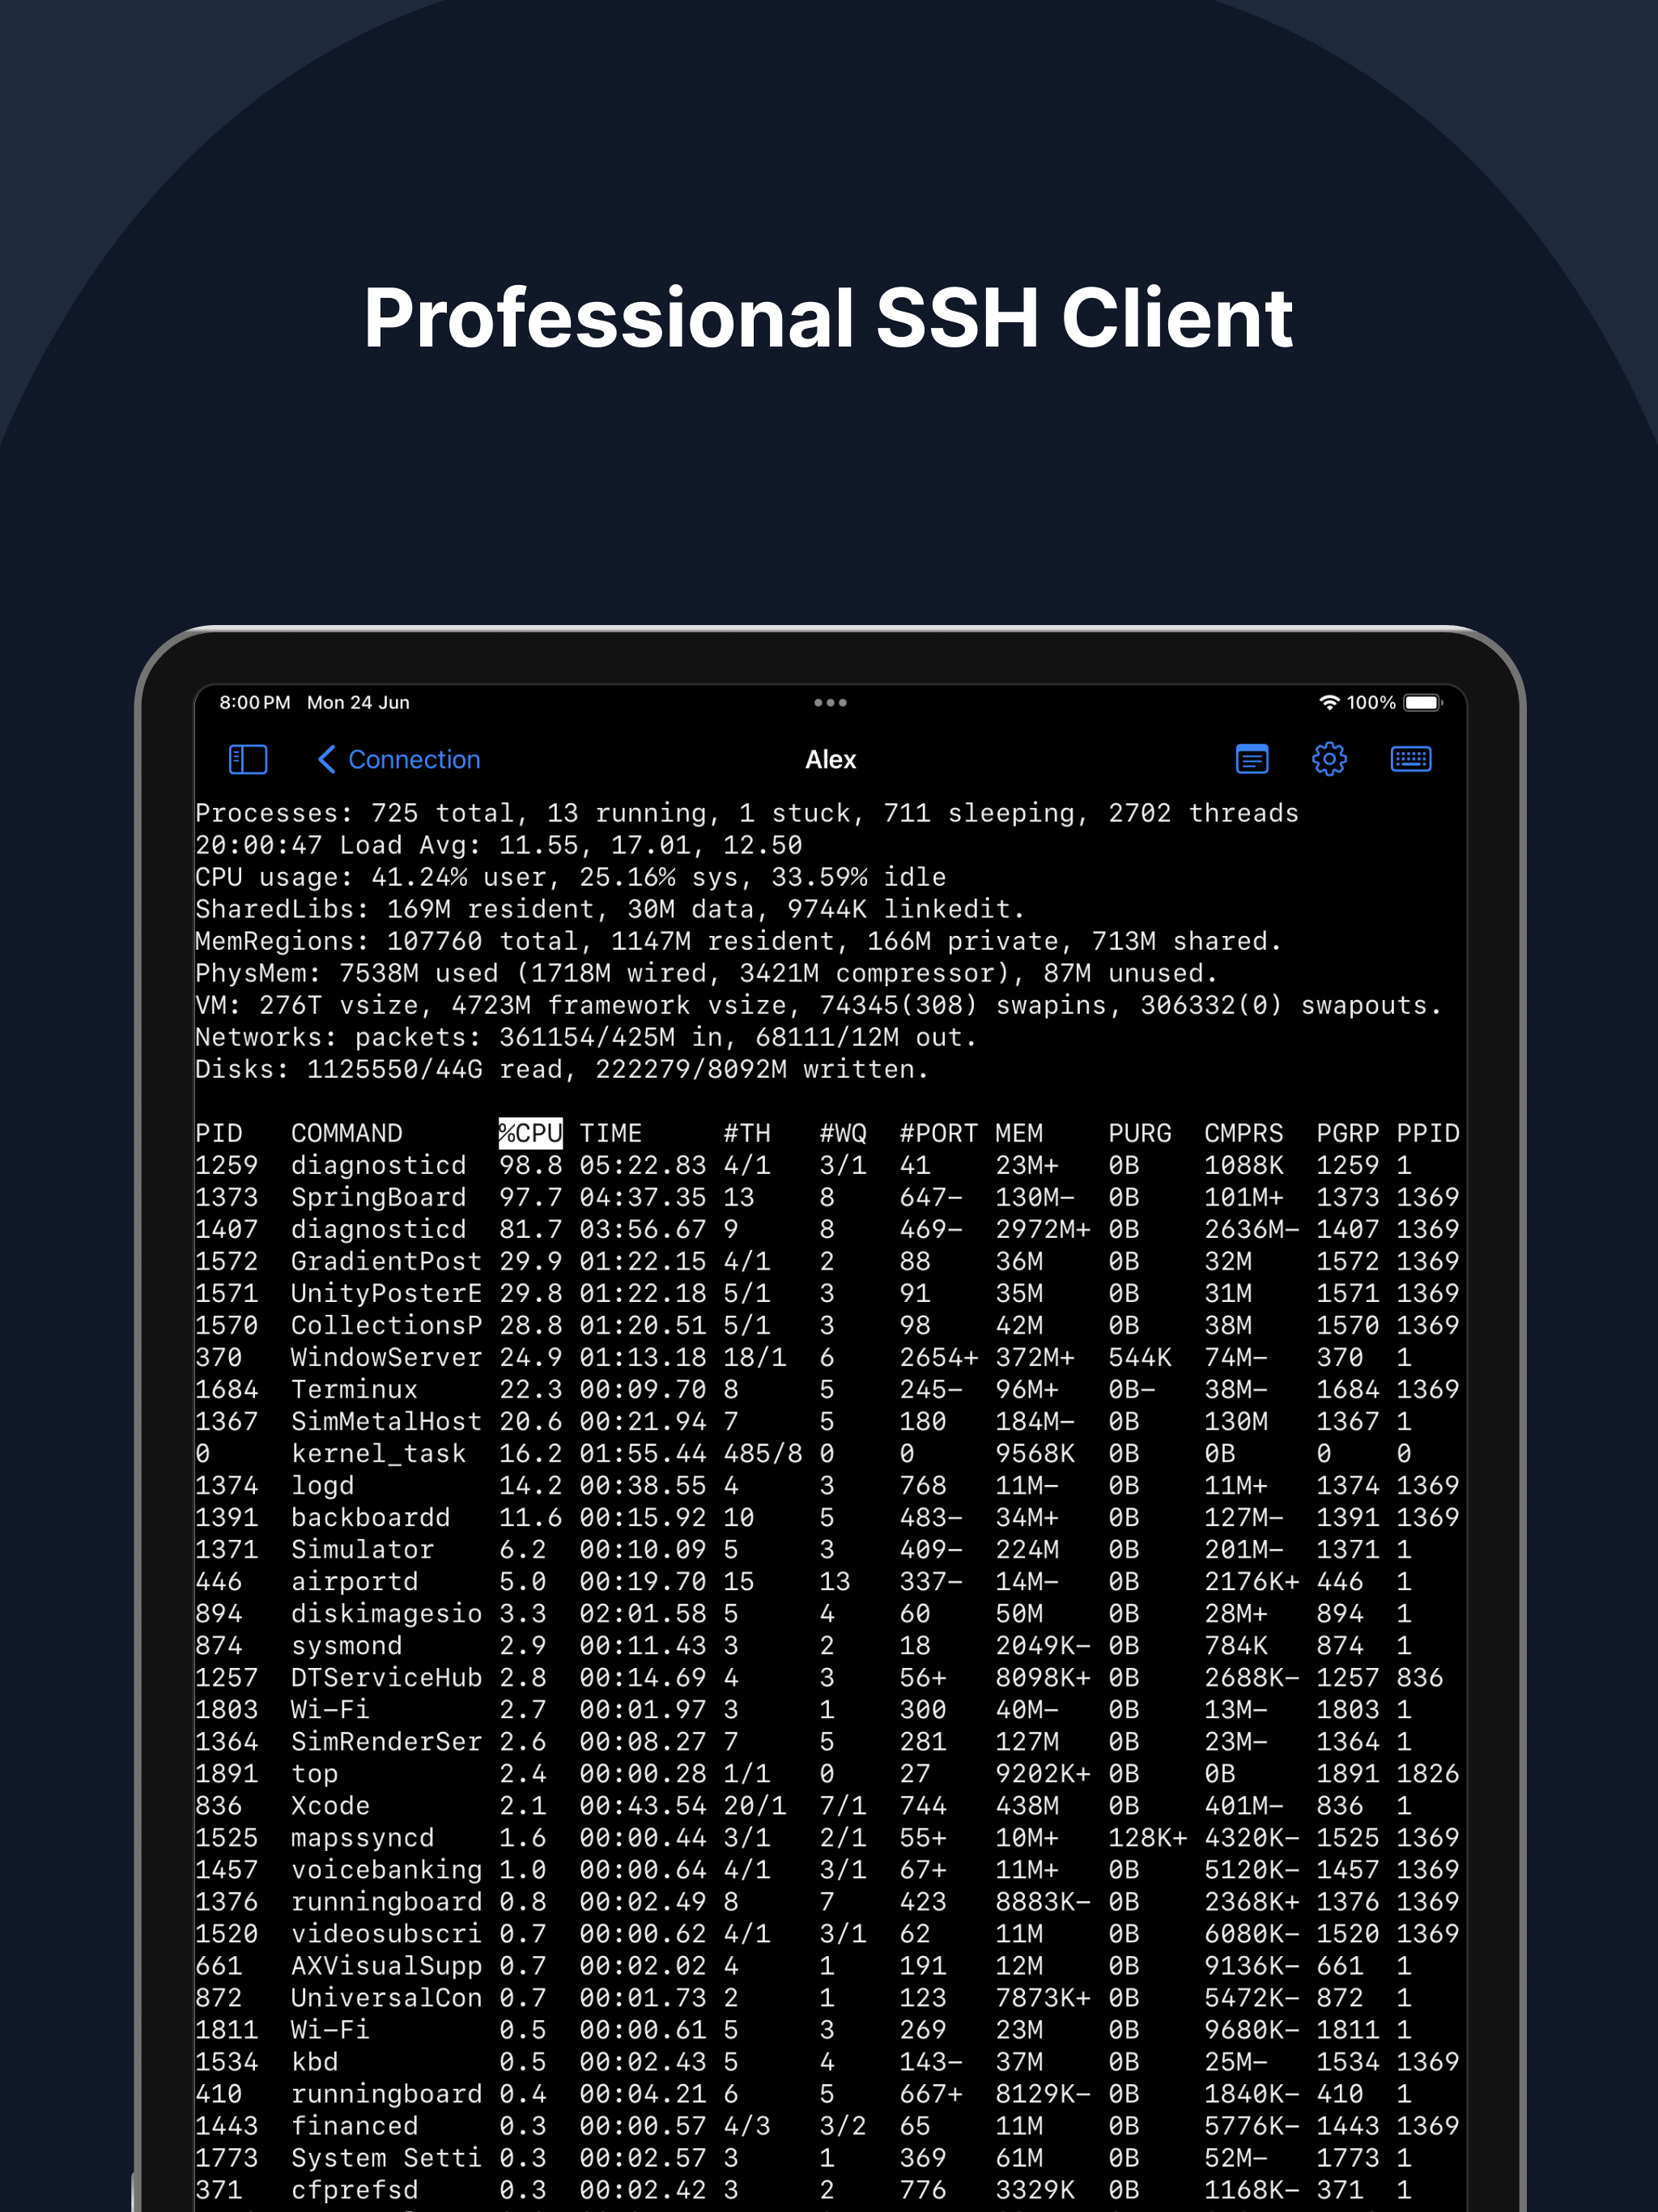Toggle the sidebar panel icon
Screen dimensions: 1658x2212
coord(248,759)
